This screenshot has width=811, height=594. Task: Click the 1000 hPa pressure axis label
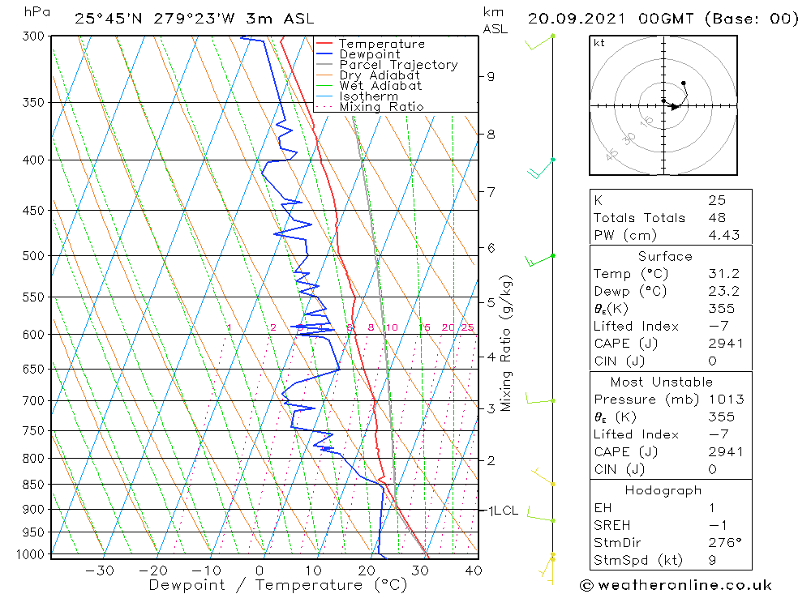pos(31,554)
